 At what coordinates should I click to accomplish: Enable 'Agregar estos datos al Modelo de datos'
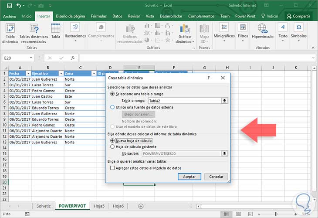(x=113, y=168)
